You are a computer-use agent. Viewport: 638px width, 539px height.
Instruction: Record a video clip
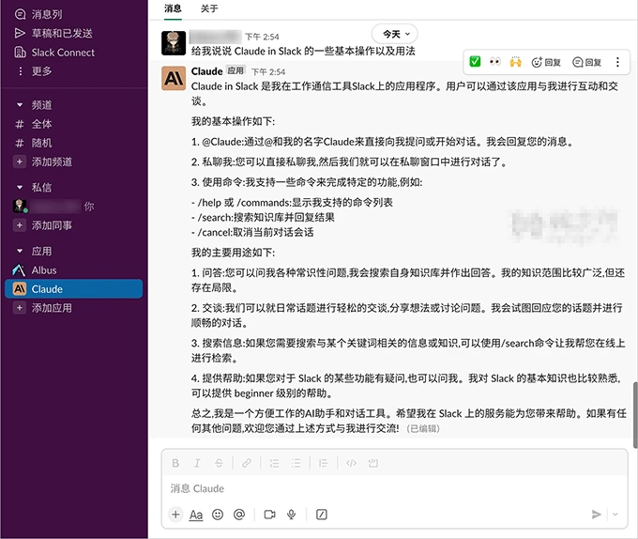[x=270, y=515]
